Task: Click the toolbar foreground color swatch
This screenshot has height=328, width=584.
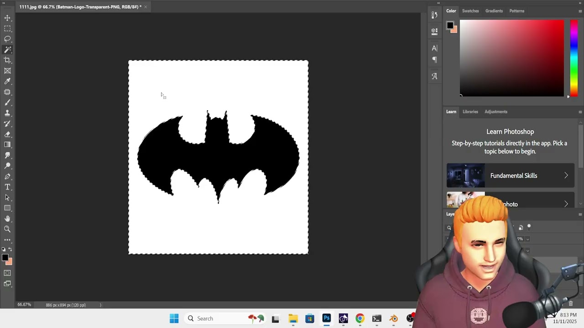Action: (5, 258)
